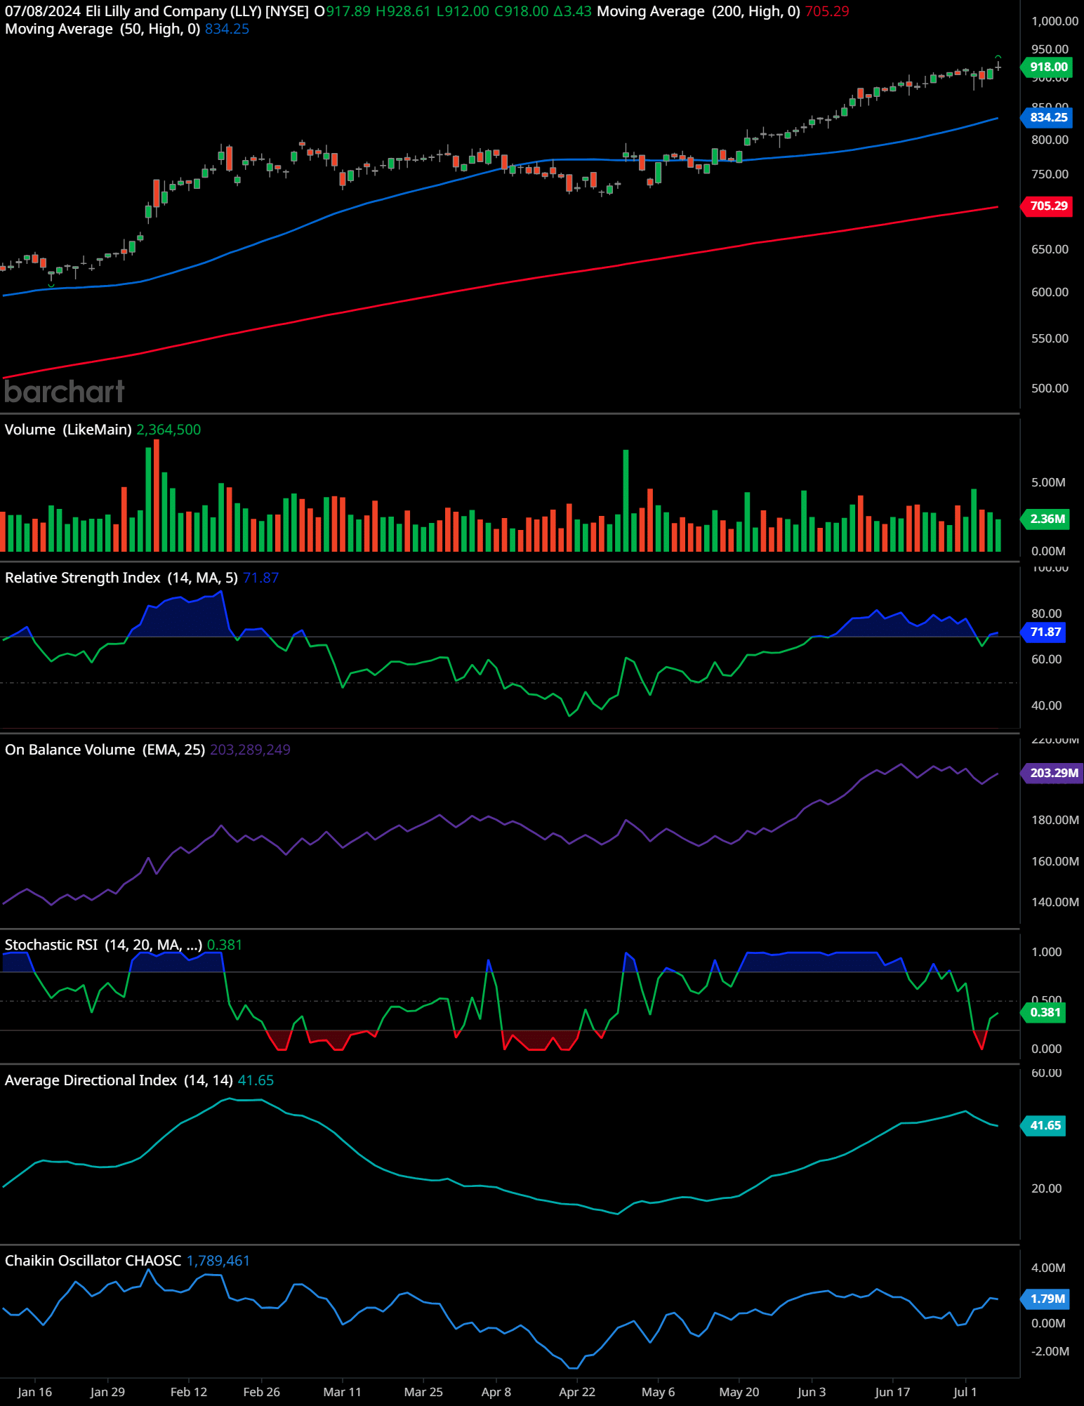Click the 834.25 moving average price tag
Viewport: 1084px width, 1406px height.
pos(1048,117)
